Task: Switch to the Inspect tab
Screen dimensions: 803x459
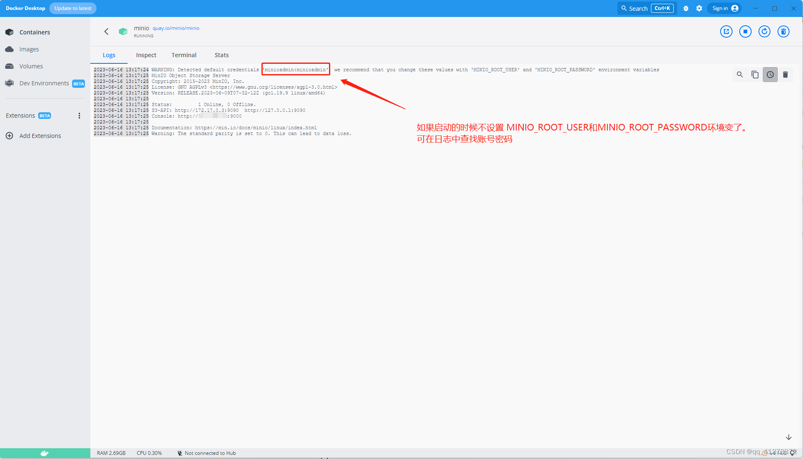Action: pos(146,55)
